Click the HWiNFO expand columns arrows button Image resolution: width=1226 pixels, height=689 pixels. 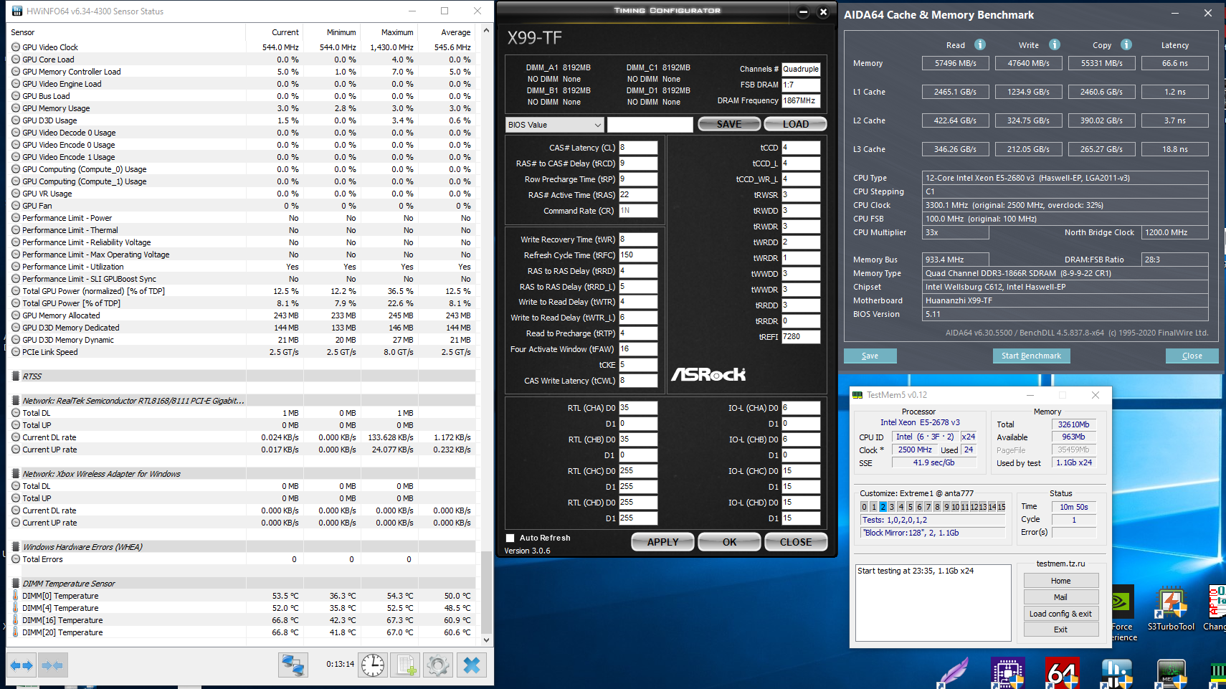(22, 665)
